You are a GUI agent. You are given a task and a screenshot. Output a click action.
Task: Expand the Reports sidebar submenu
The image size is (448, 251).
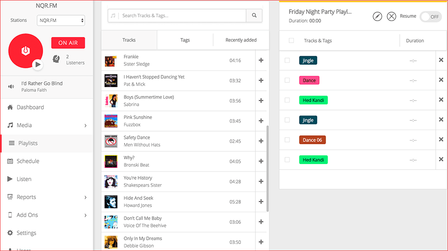(x=85, y=197)
